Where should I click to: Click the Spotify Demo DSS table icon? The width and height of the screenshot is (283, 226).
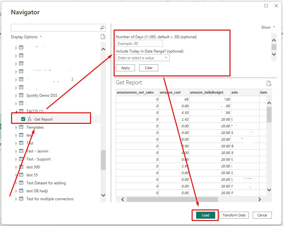[21, 95]
